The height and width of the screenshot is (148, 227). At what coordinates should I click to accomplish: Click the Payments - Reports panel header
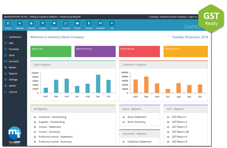[x=140, y=134]
